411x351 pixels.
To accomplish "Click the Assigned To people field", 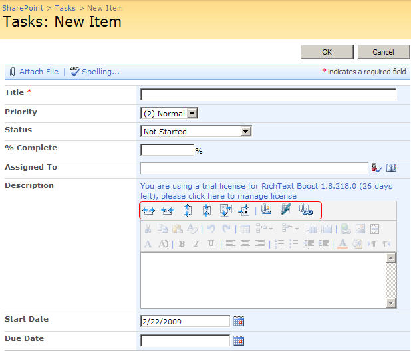I will (254, 168).
